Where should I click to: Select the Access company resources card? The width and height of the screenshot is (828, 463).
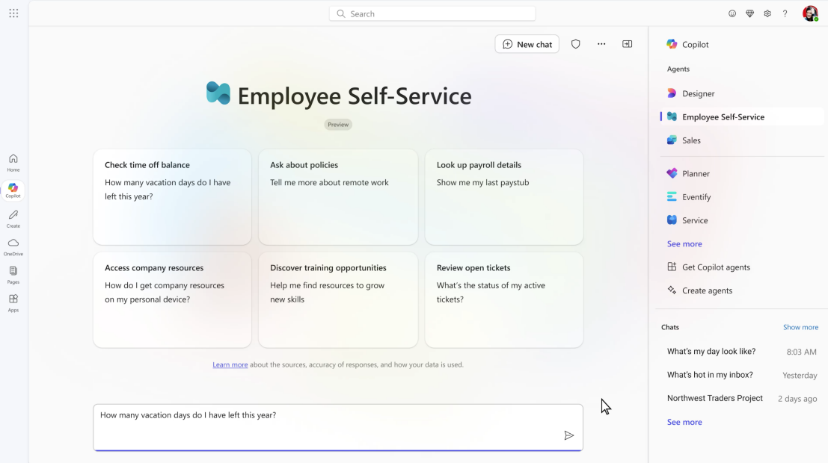[x=172, y=299]
